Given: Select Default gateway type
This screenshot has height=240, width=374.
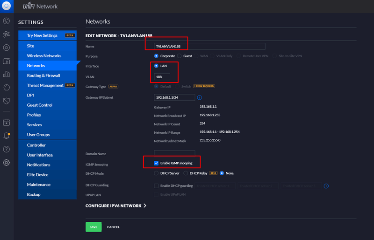Looking at the screenshot, I should tap(156, 86).
